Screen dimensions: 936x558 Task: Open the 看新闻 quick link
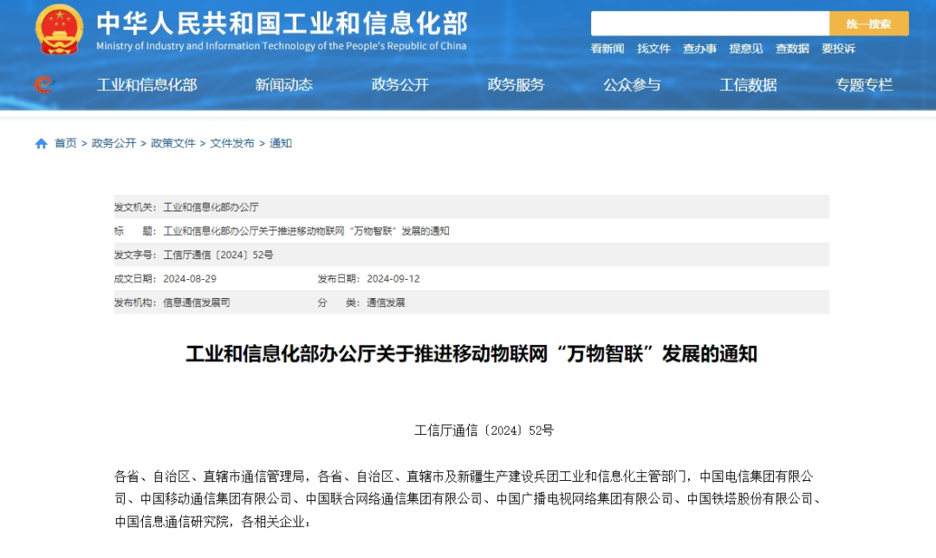pyautogui.click(x=607, y=49)
